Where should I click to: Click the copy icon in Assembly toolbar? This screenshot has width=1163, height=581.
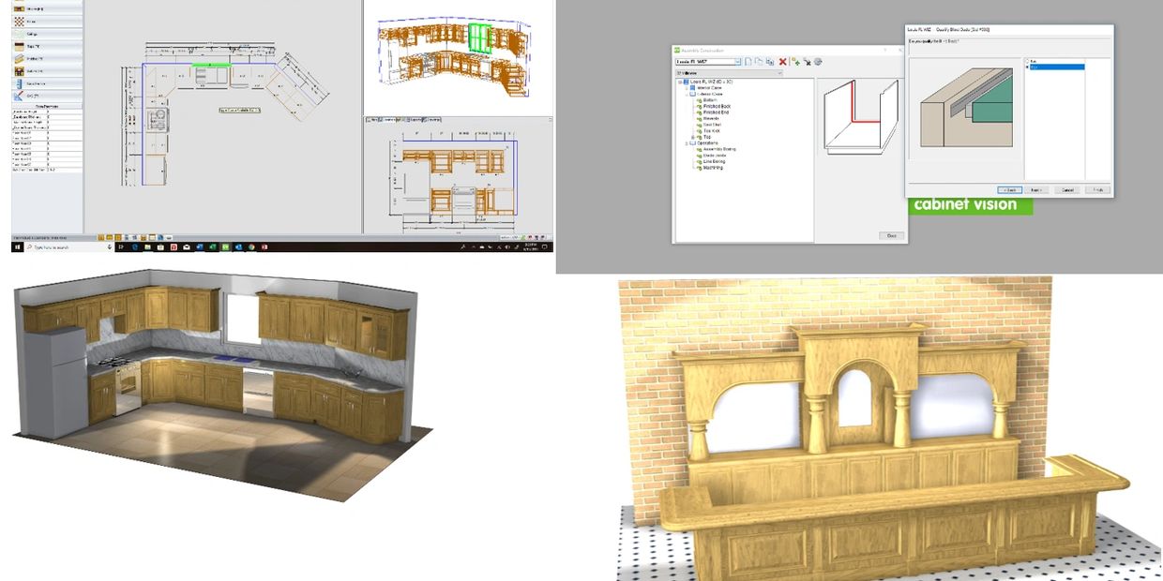(x=759, y=62)
